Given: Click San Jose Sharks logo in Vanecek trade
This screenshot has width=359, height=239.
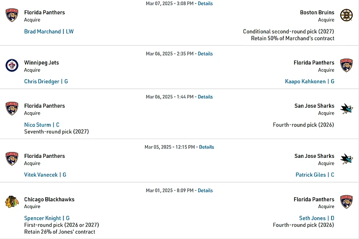Looking at the screenshot, I should (346, 159).
